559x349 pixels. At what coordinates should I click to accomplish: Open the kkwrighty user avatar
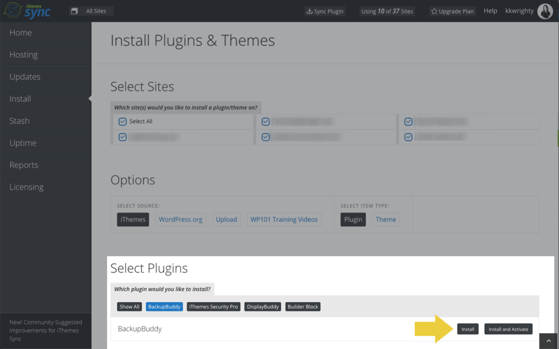(x=545, y=11)
